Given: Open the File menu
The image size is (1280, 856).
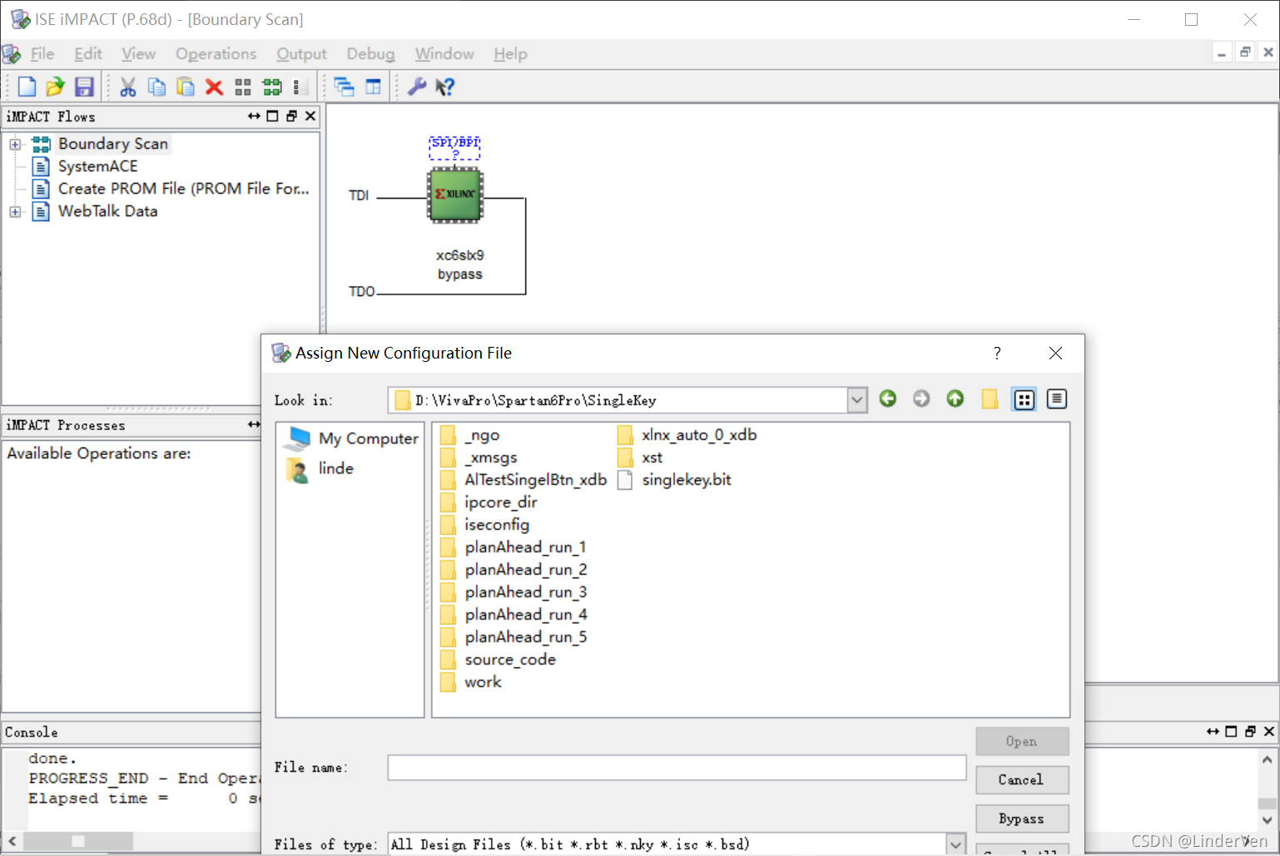Looking at the screenshot, I should 42,54.
